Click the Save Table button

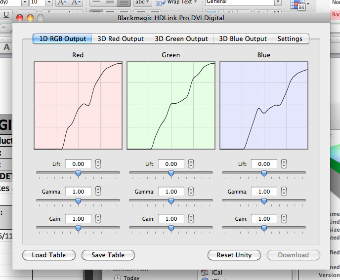[108, 255]
